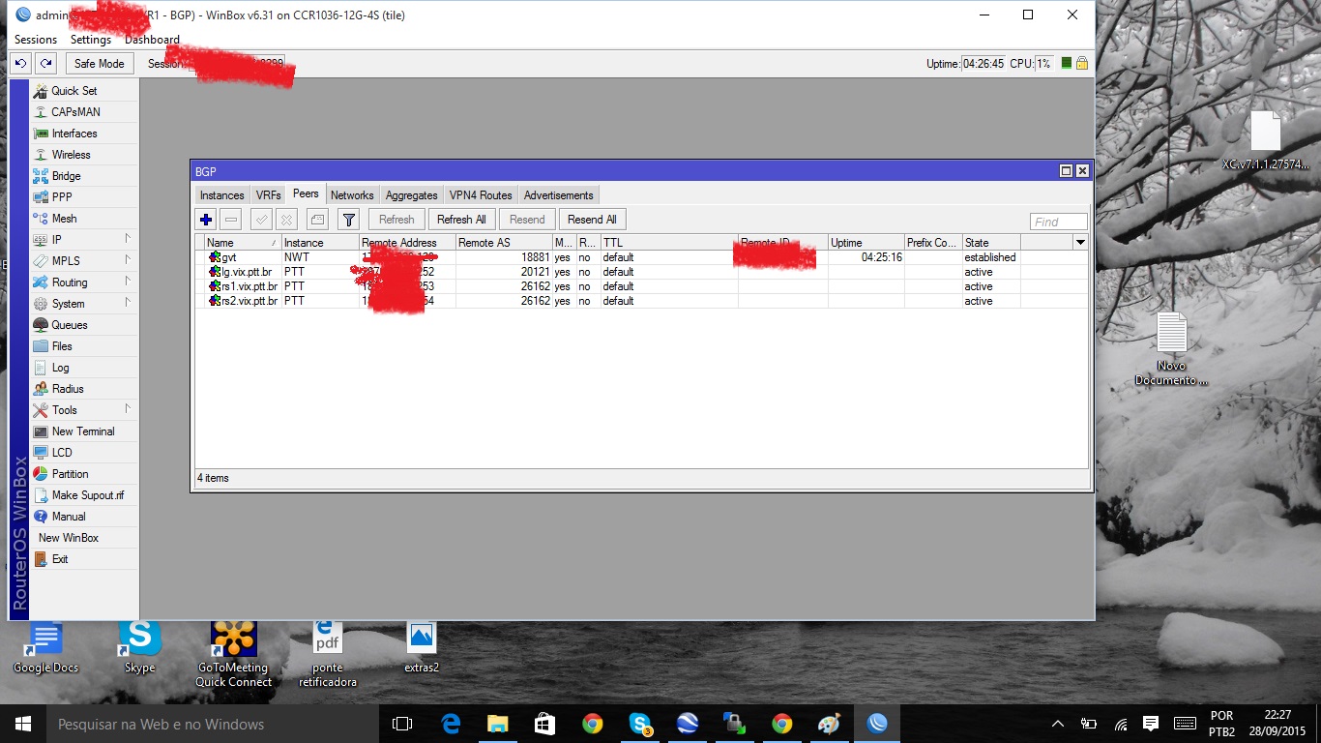The height and width of the screenshot is (743, 1321).
Task: Open the Sessions menu
Action: coord(36,40)
